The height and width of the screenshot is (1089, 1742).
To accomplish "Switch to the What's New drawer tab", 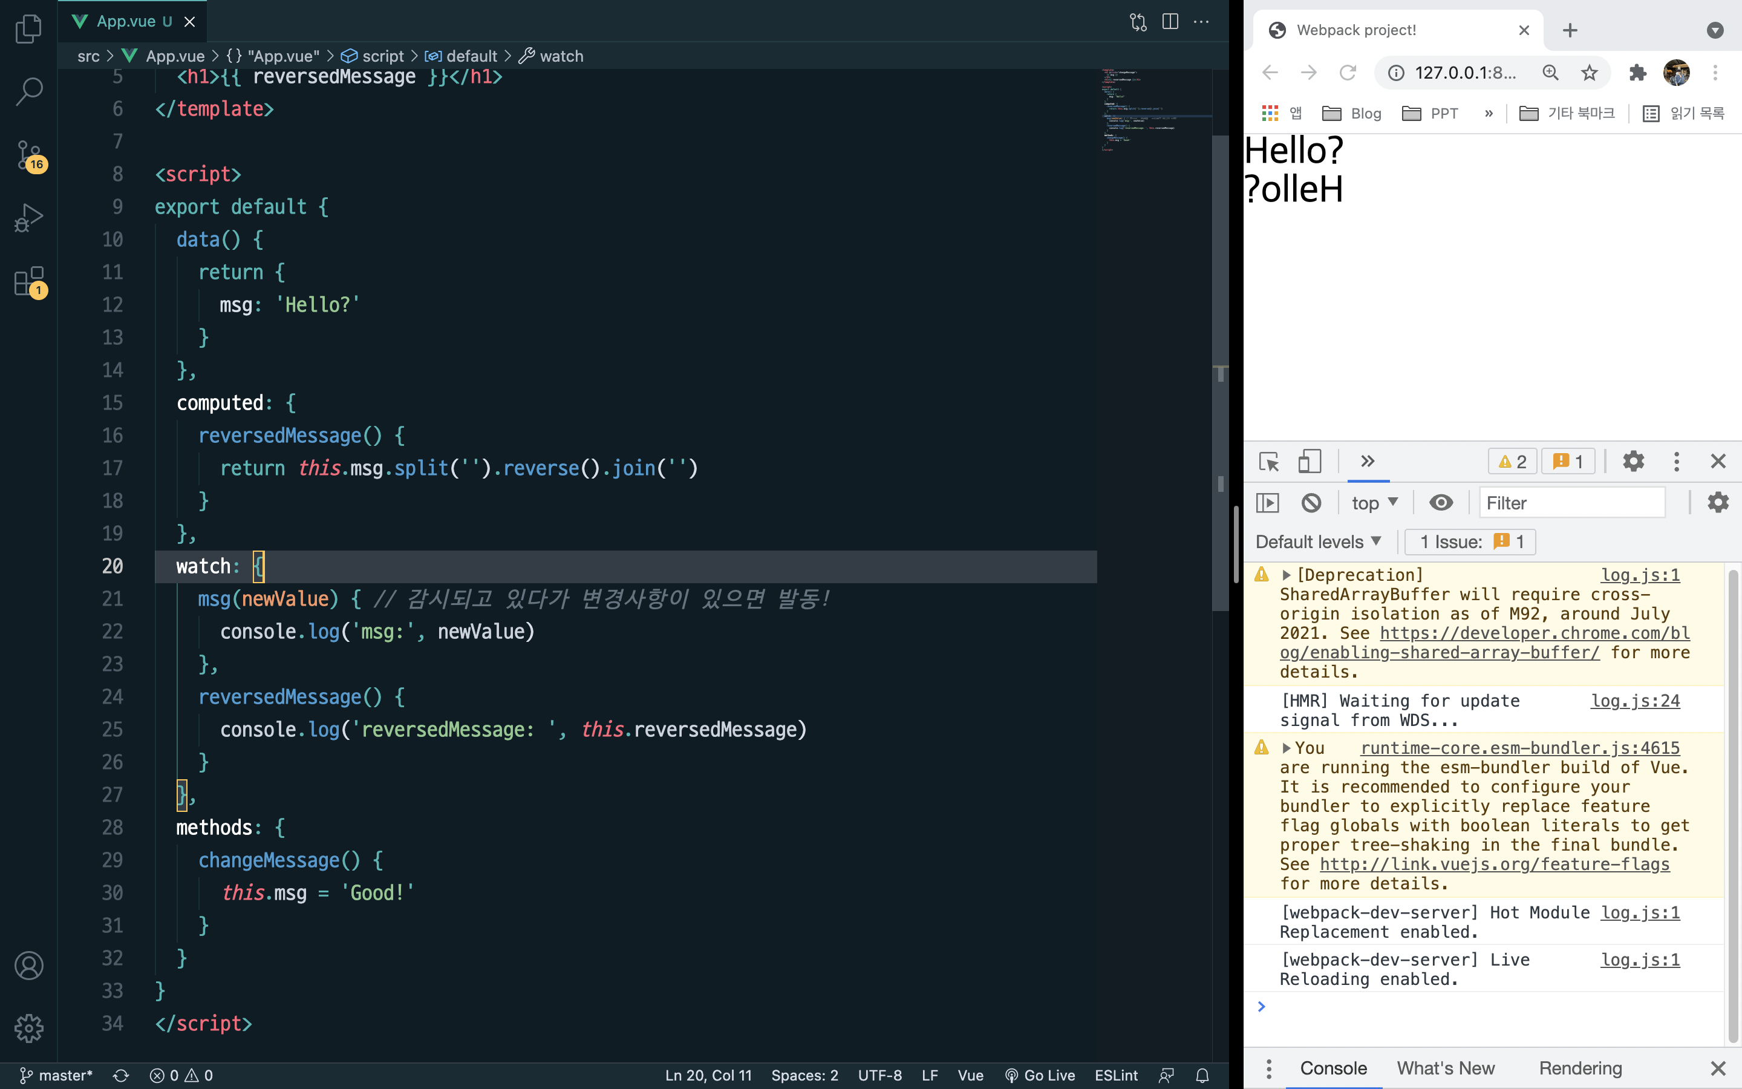I will [x=1446, y=1068].
